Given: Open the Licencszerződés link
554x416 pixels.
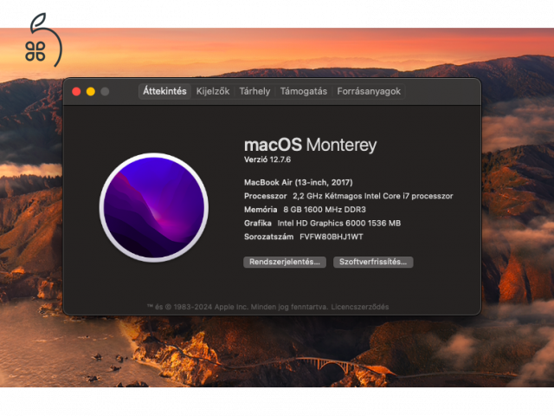Looking at the screenshot, I should tap(360, 307).
